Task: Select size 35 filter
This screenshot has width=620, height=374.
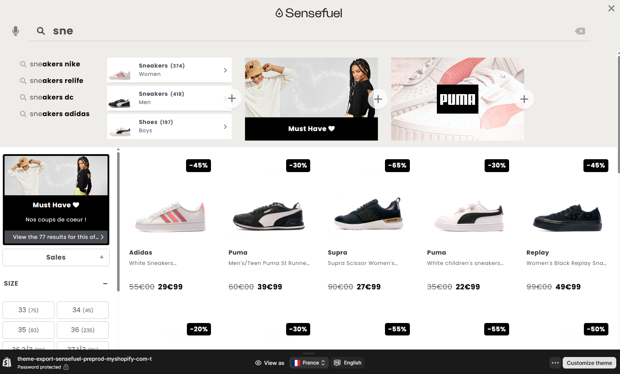Action: pos(28,330)
